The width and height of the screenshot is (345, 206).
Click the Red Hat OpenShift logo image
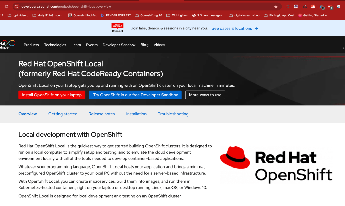pyautogui.click(x=276, y=164)
